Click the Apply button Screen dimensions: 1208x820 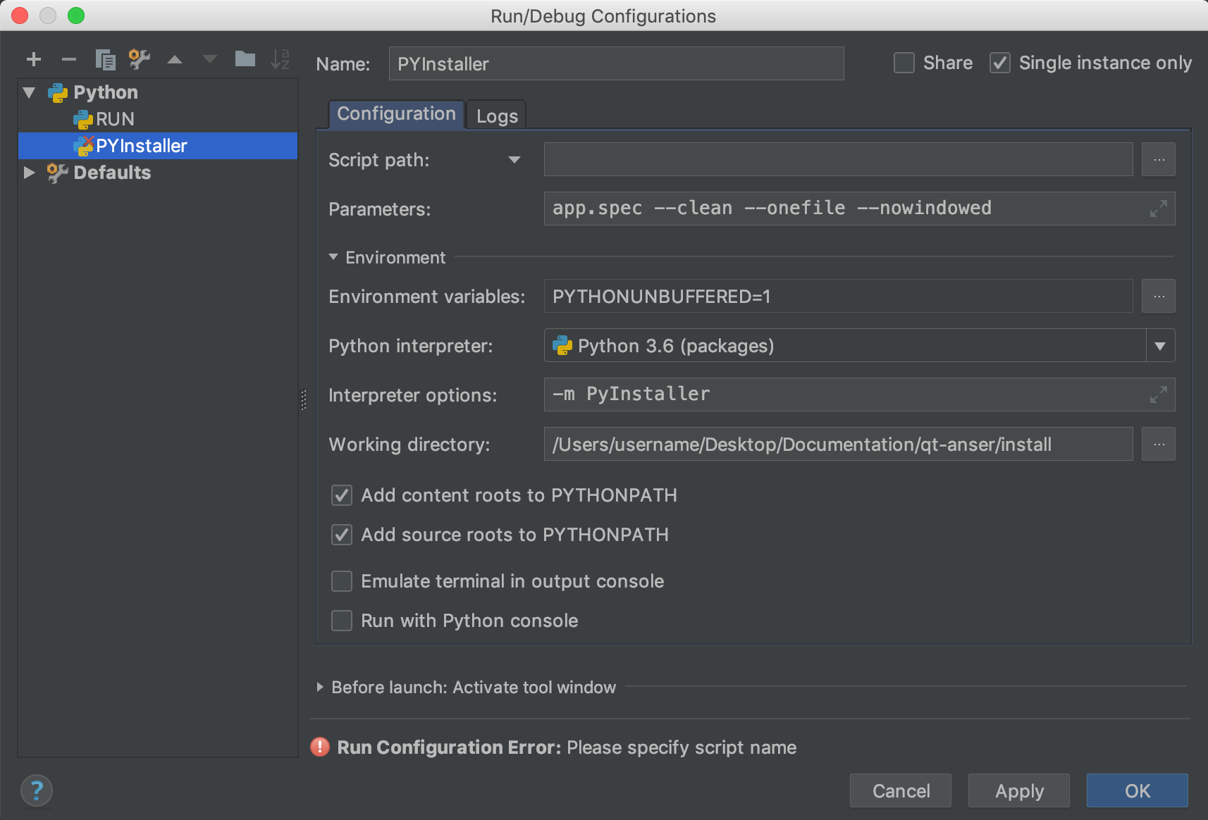[x=1019, y=790]
